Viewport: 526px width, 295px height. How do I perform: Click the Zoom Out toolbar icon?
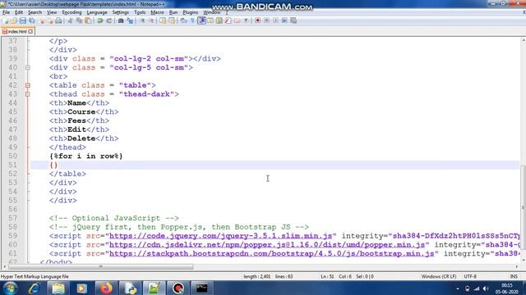pos(151,20)
